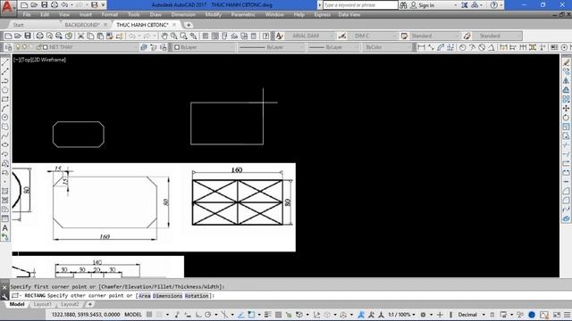Open the layer dropdown showing NET THAY
The height and width of the screenshot is (321, 572).
pyautogui.click(x=77, y=47)
